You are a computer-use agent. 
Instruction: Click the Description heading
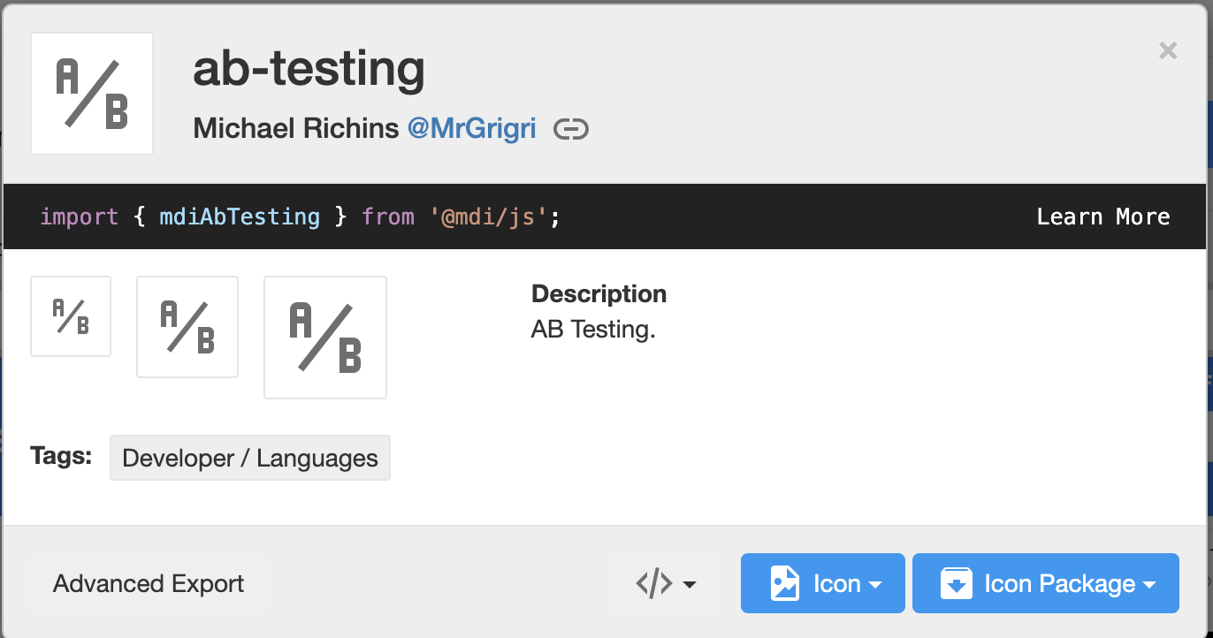click(599, 293)
